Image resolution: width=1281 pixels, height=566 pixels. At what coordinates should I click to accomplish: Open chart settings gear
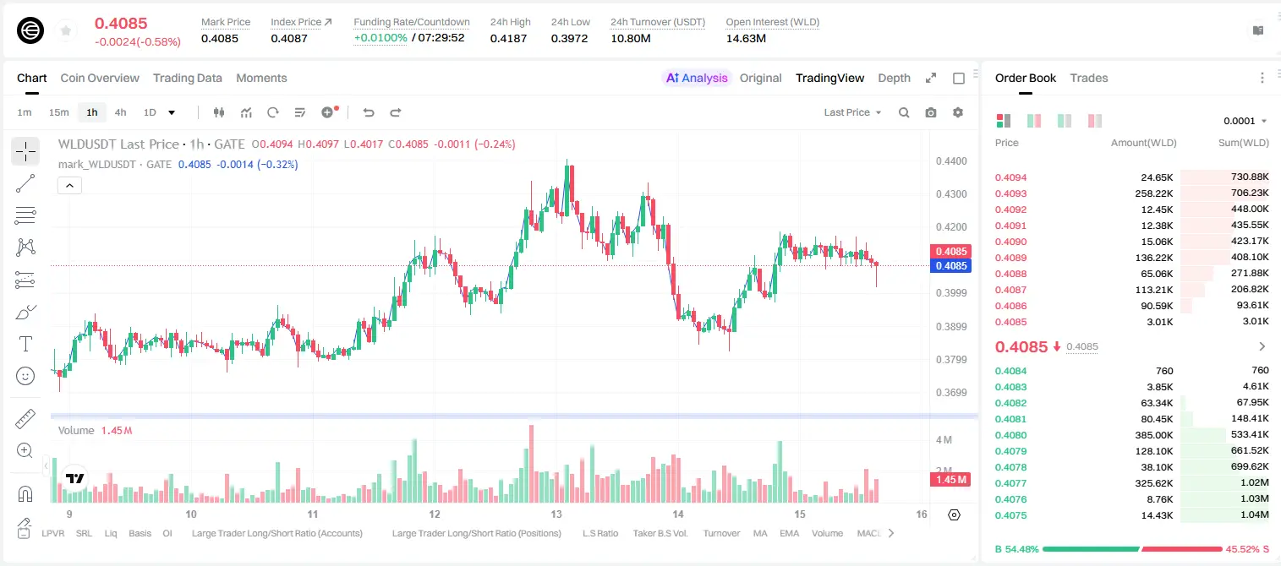click(x=958, y=112)
